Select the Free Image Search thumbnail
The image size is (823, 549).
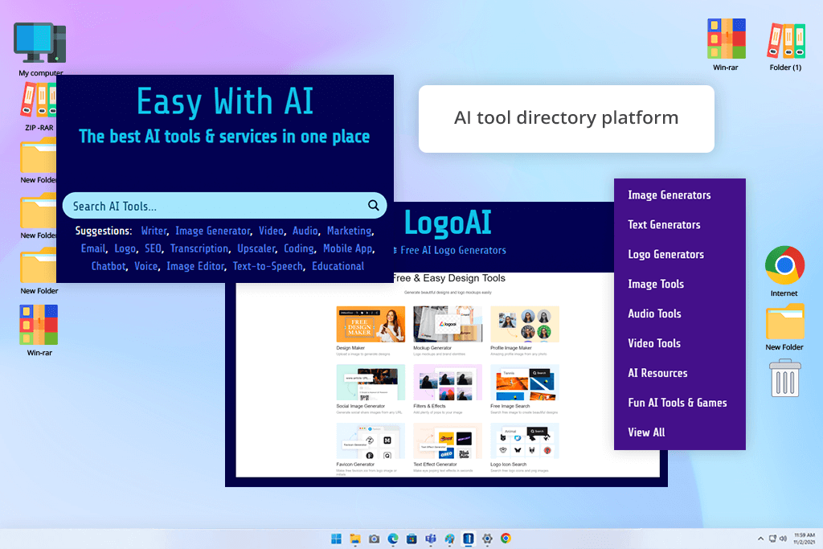tap(525, 383)
